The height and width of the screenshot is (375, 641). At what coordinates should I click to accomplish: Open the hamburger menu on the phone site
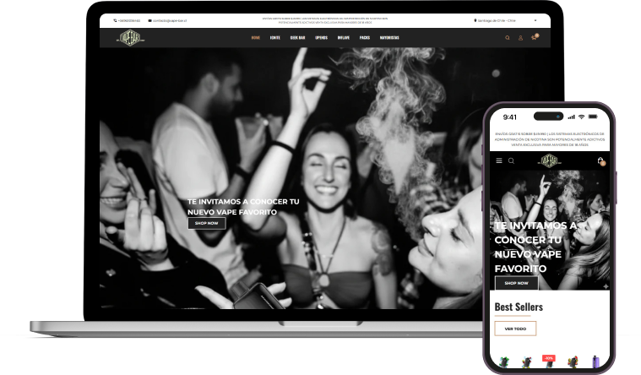coord(499,160)
